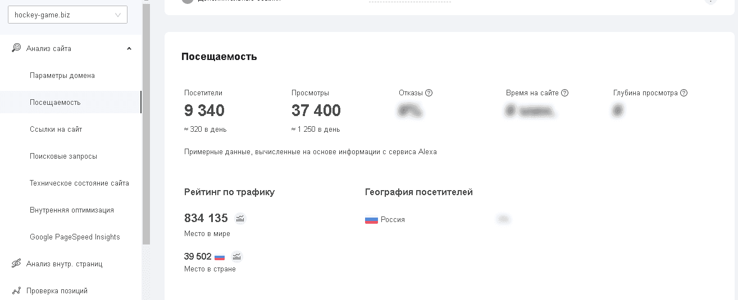Click the Проверка позиций graph icon
The height and width of the screenshot is (300, 738).
point(17,290)
